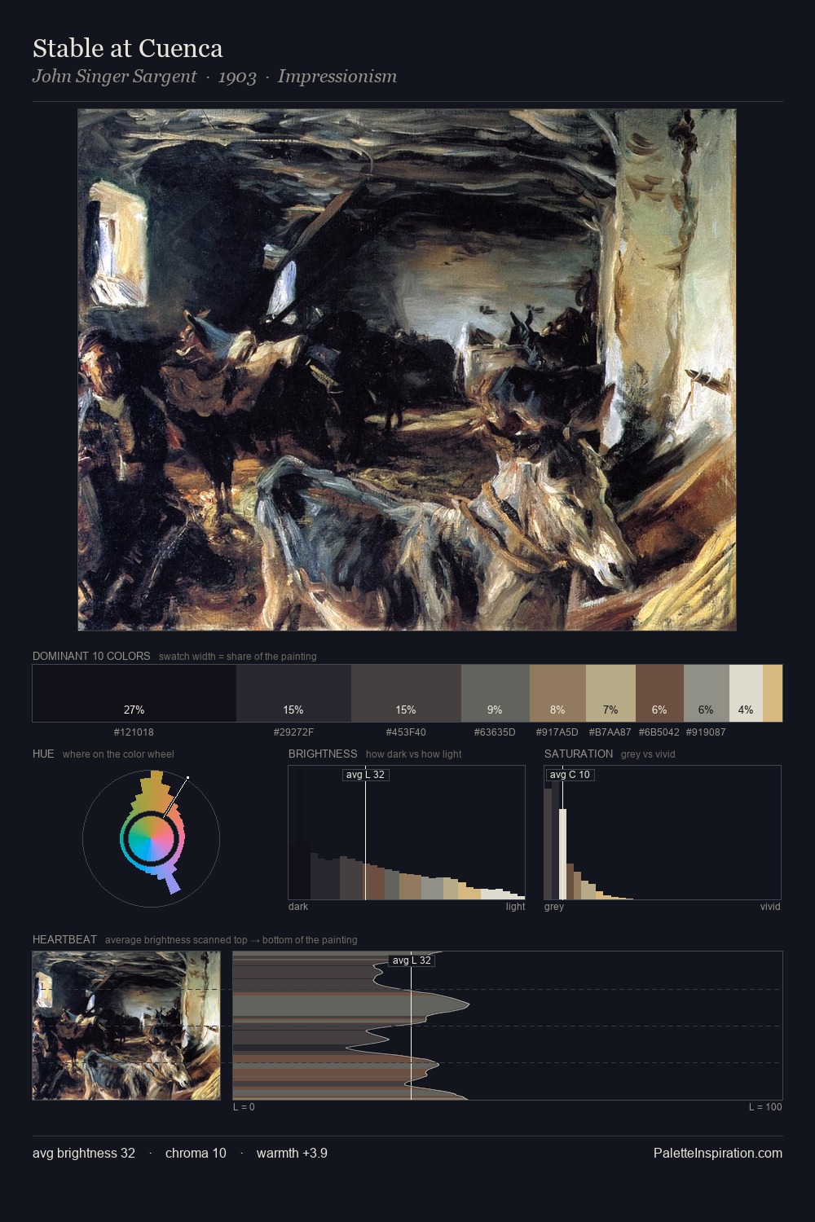
Task: Select the 15% swatch labeled #453F40
Action: [406, 693]
